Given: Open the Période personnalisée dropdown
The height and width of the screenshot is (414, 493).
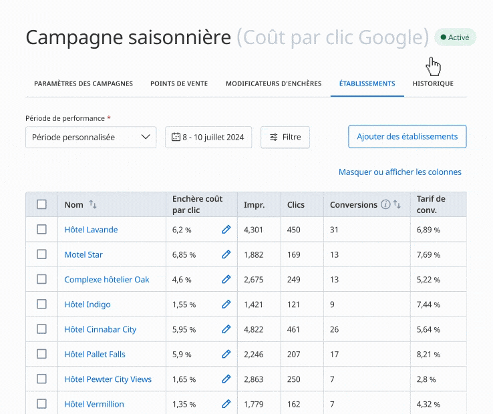Looking at the screenshot, I should (x=91, y=137).
